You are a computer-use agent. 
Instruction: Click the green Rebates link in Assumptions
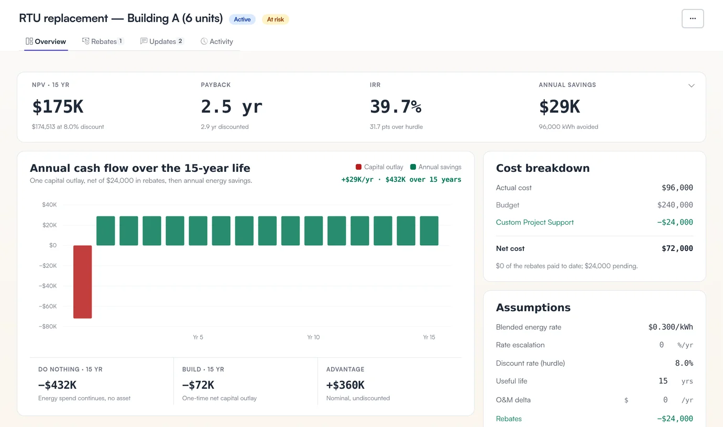509,419
